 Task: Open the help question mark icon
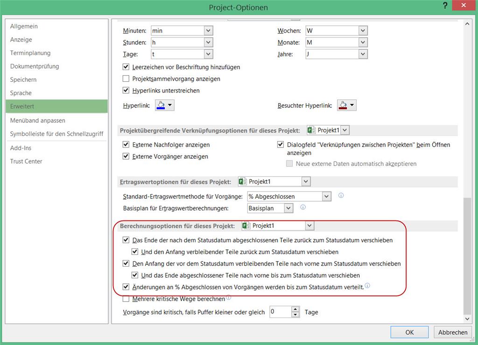point(445,6)
